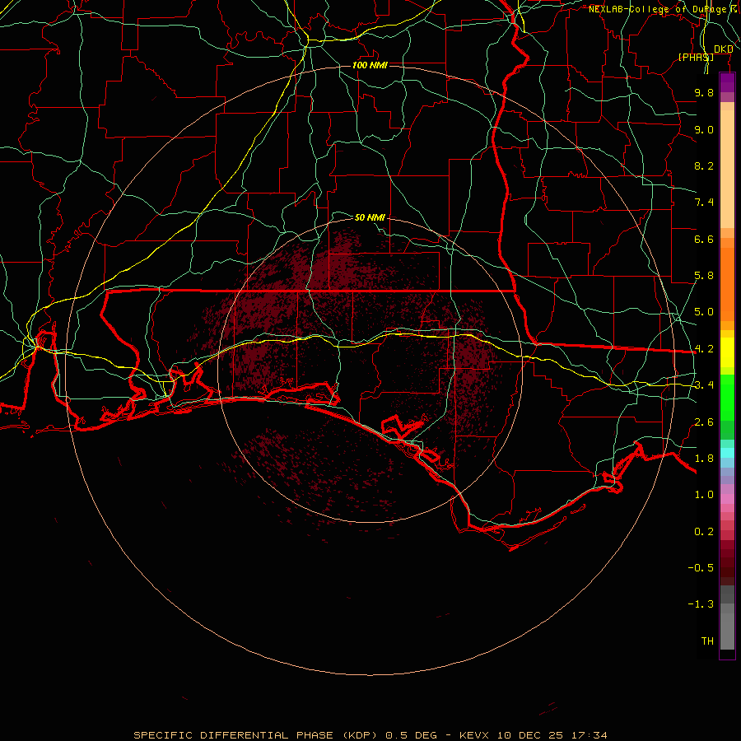The width and height of the screenshot is (741, 741).
Task: Pick the bright green segment of the color bar
Action: pos(727,397)
